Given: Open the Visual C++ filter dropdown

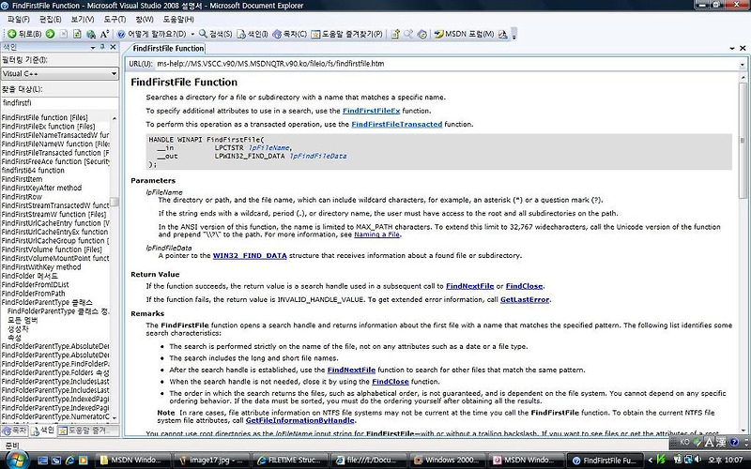Looking at the screenshot, I should click(x=59, y=74).
